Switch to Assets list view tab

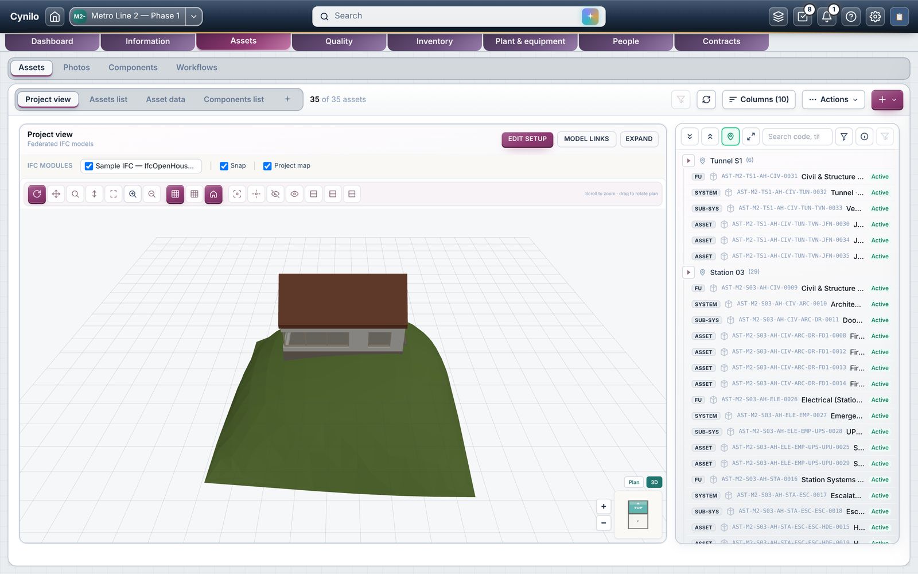pyautogui.click(x=108, y=99)
